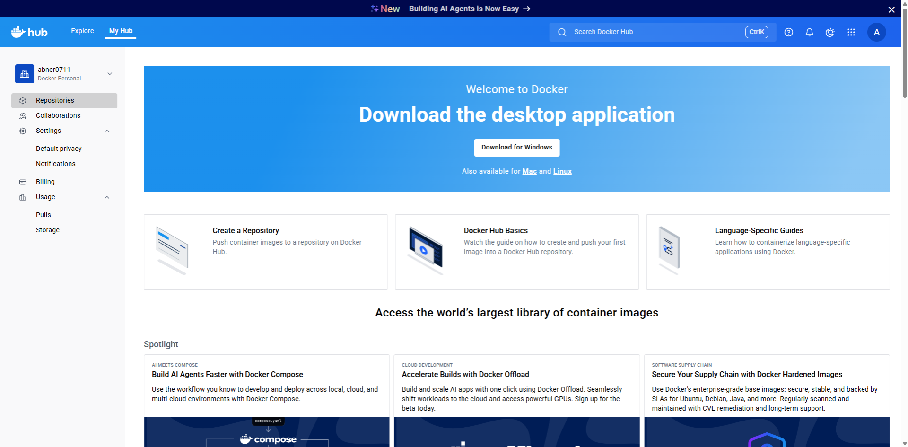Open Settings in the sidebar
This screenshot has width=908, height=447.
[64, 131]
